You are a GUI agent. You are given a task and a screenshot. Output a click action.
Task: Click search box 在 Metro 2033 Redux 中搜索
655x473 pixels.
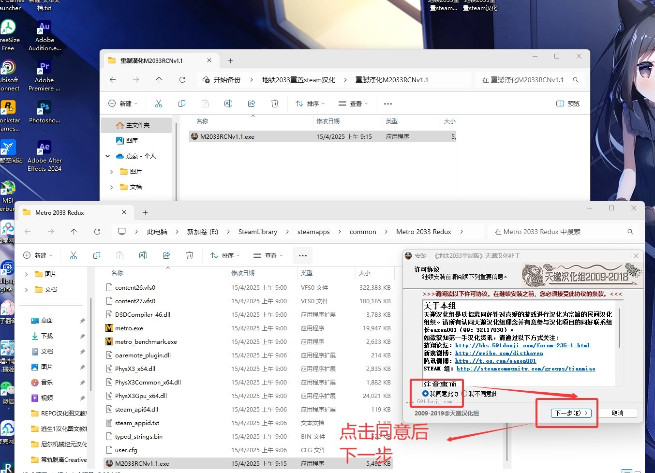[x=563, y=232]
